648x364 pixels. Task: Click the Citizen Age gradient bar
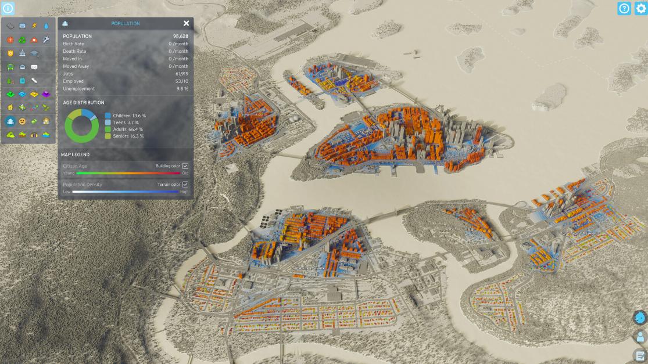click(x=128, y=173)
